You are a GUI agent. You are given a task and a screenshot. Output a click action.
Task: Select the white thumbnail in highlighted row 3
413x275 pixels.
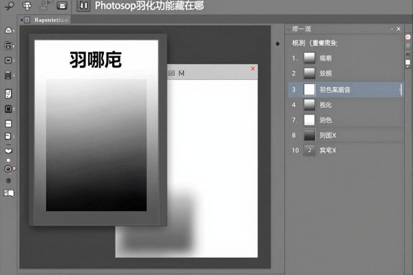[309, 89]
